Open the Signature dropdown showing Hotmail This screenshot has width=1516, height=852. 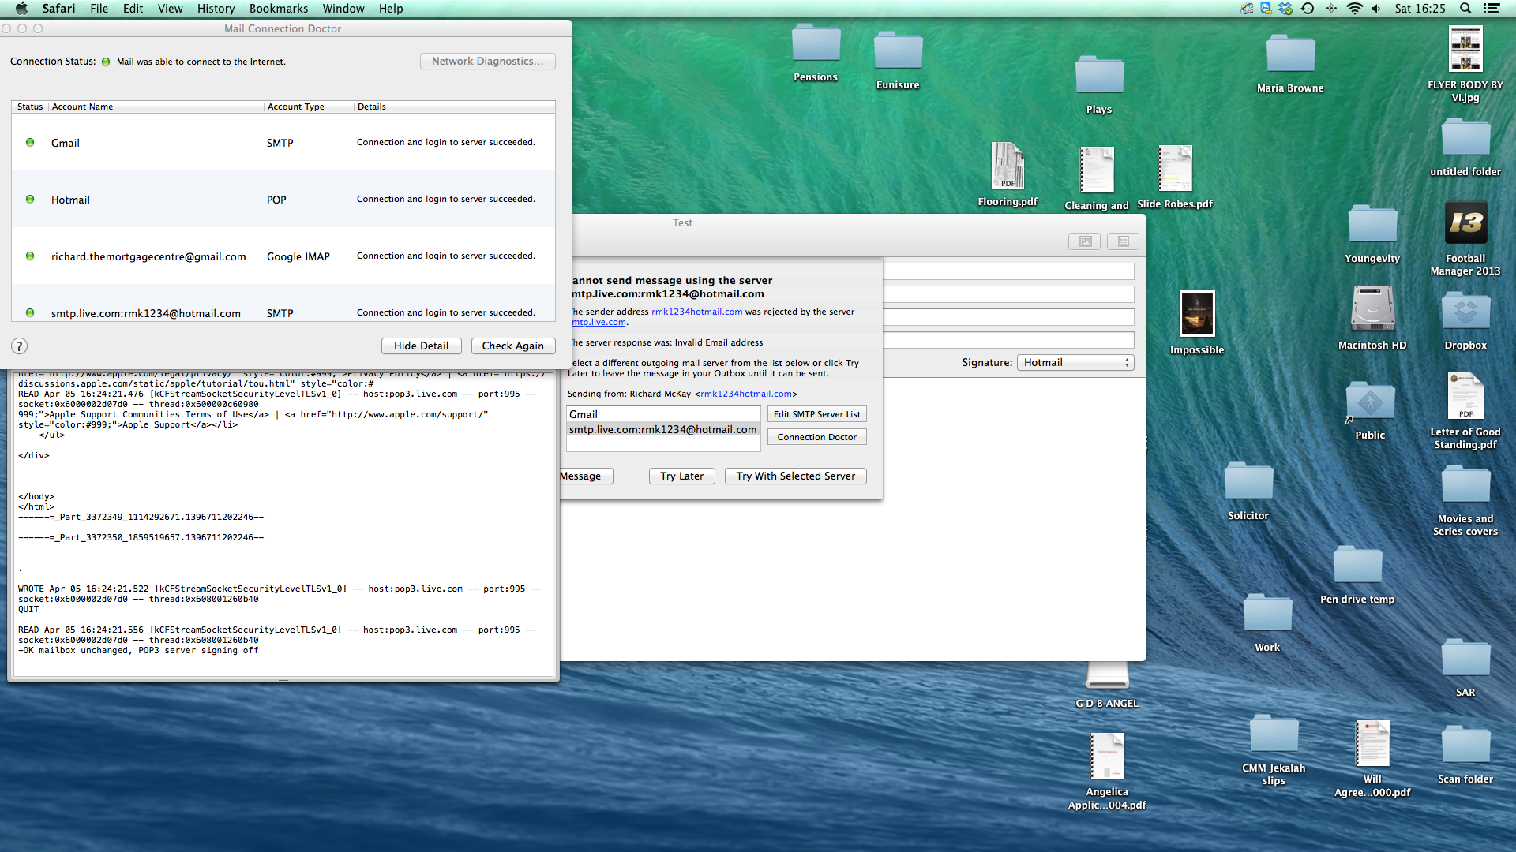[1075, 362]
